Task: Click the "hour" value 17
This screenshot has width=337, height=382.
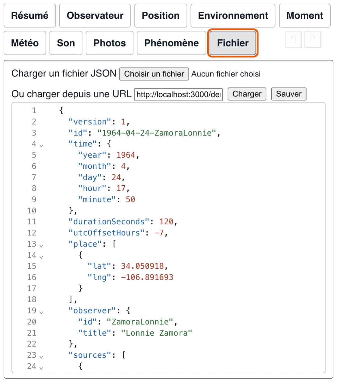Action: point(121,188)
